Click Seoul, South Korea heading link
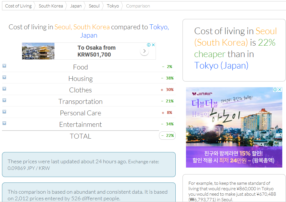 (x=82, y=27)
